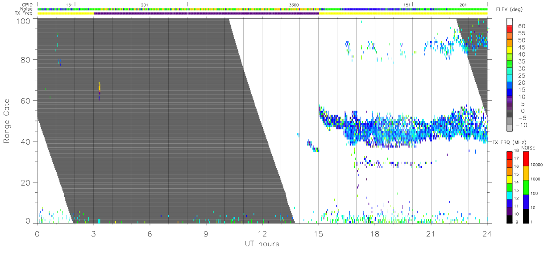
Task: Click the 25 label on ELEV scale
Action: tap(521, 75)
